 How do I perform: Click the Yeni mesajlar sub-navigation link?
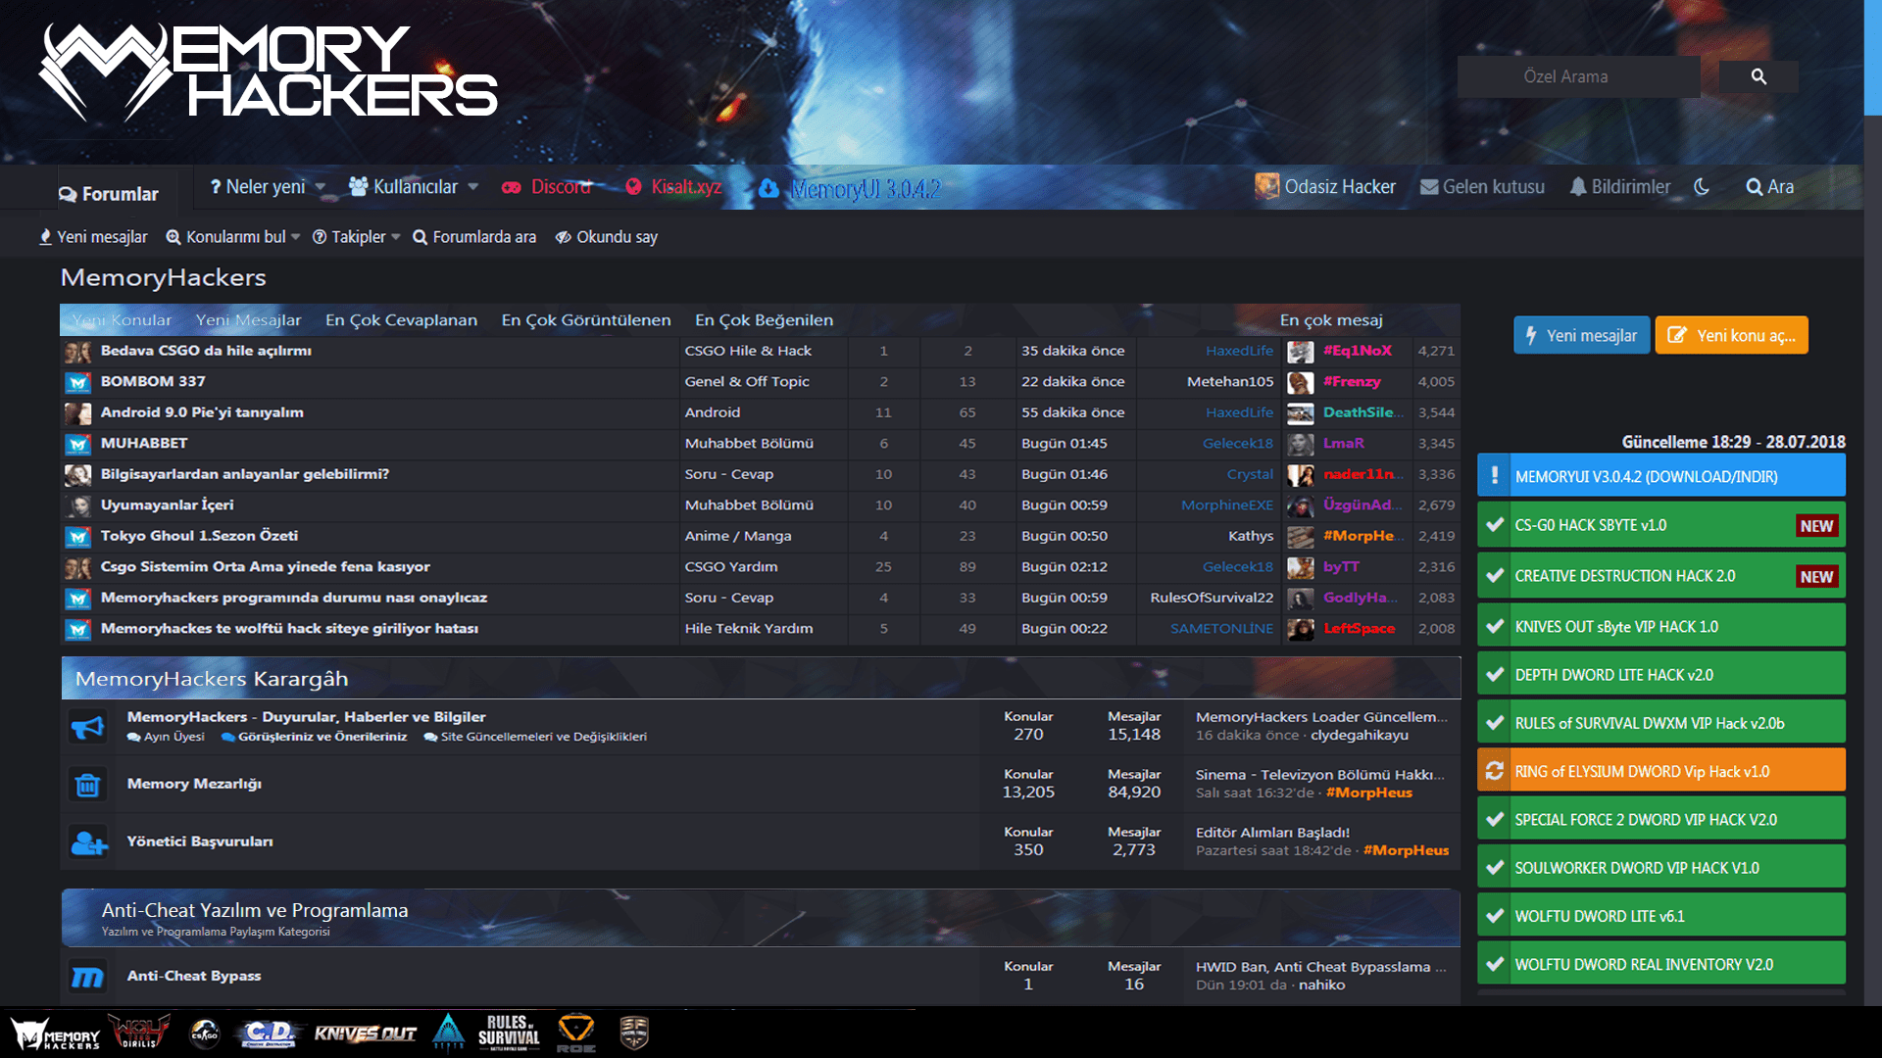point(93,237)
